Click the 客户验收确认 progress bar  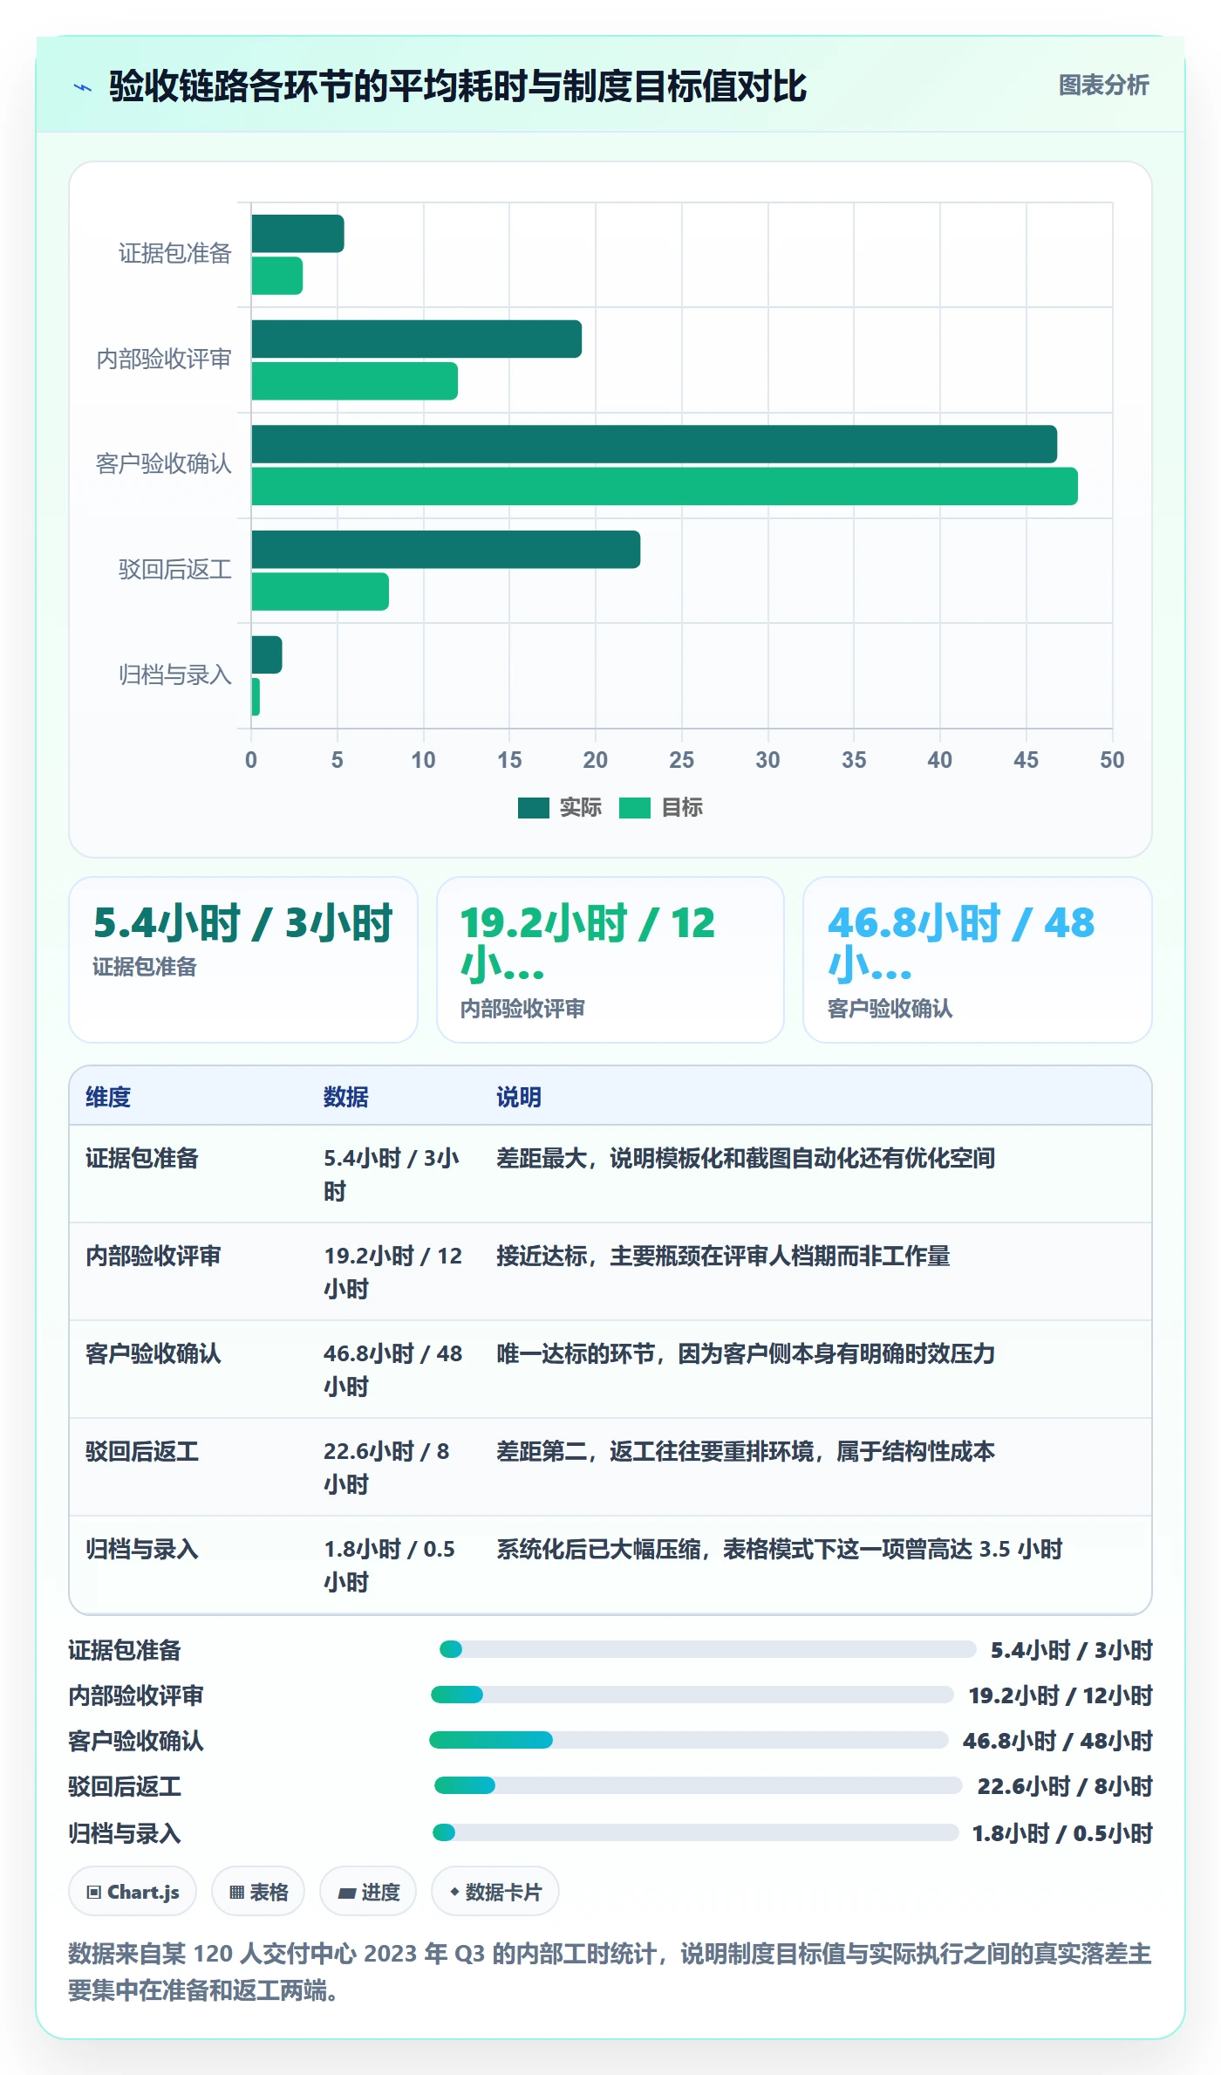(689, 1740)
